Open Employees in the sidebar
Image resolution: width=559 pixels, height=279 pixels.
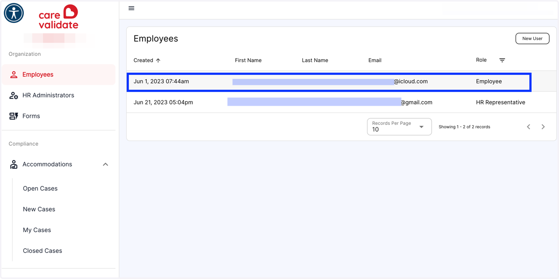point(59,75)
